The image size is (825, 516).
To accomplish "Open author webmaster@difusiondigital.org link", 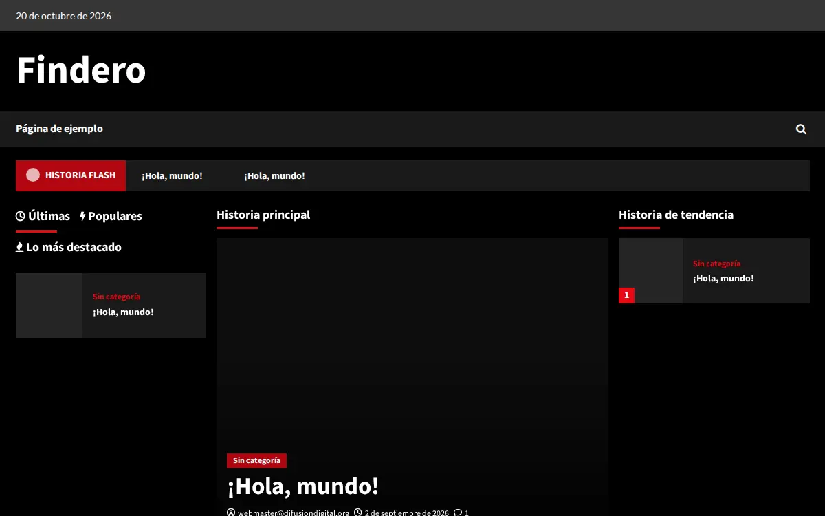I will tap(288, 513).
